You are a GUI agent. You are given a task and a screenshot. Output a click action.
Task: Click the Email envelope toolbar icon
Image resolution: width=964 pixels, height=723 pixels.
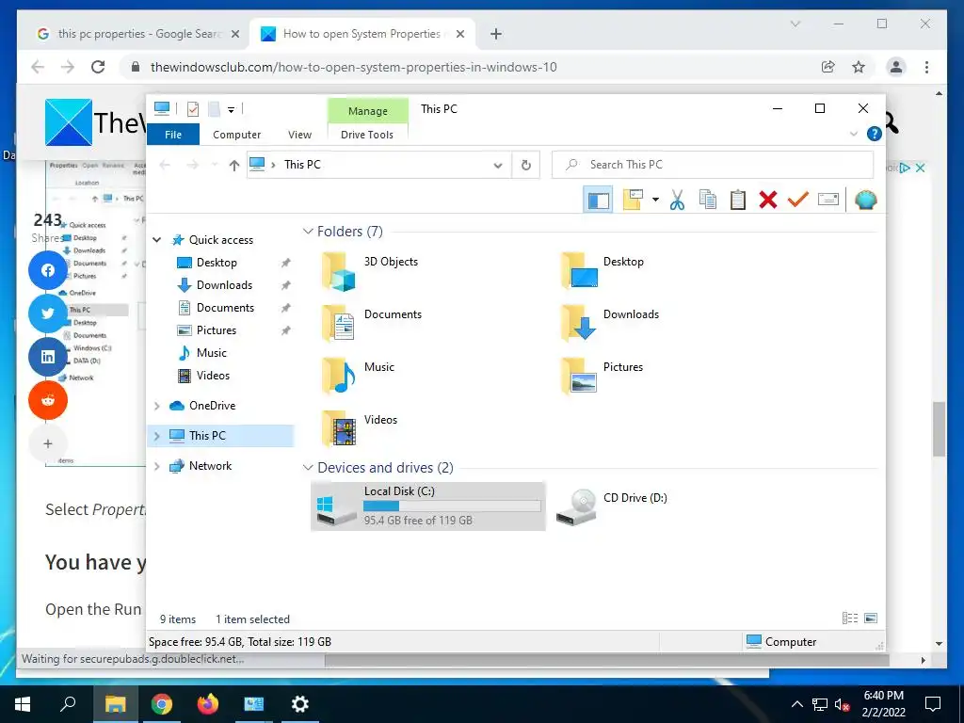(x=828, y=200)
